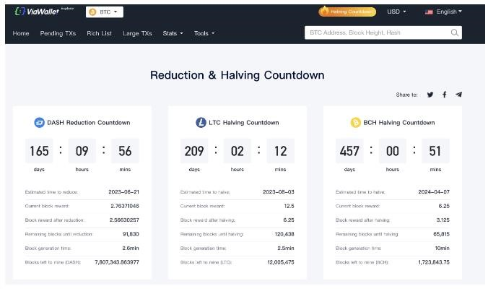Open Pending TXs page
Viewport: 488px width, 294px height.
(58, 33)
